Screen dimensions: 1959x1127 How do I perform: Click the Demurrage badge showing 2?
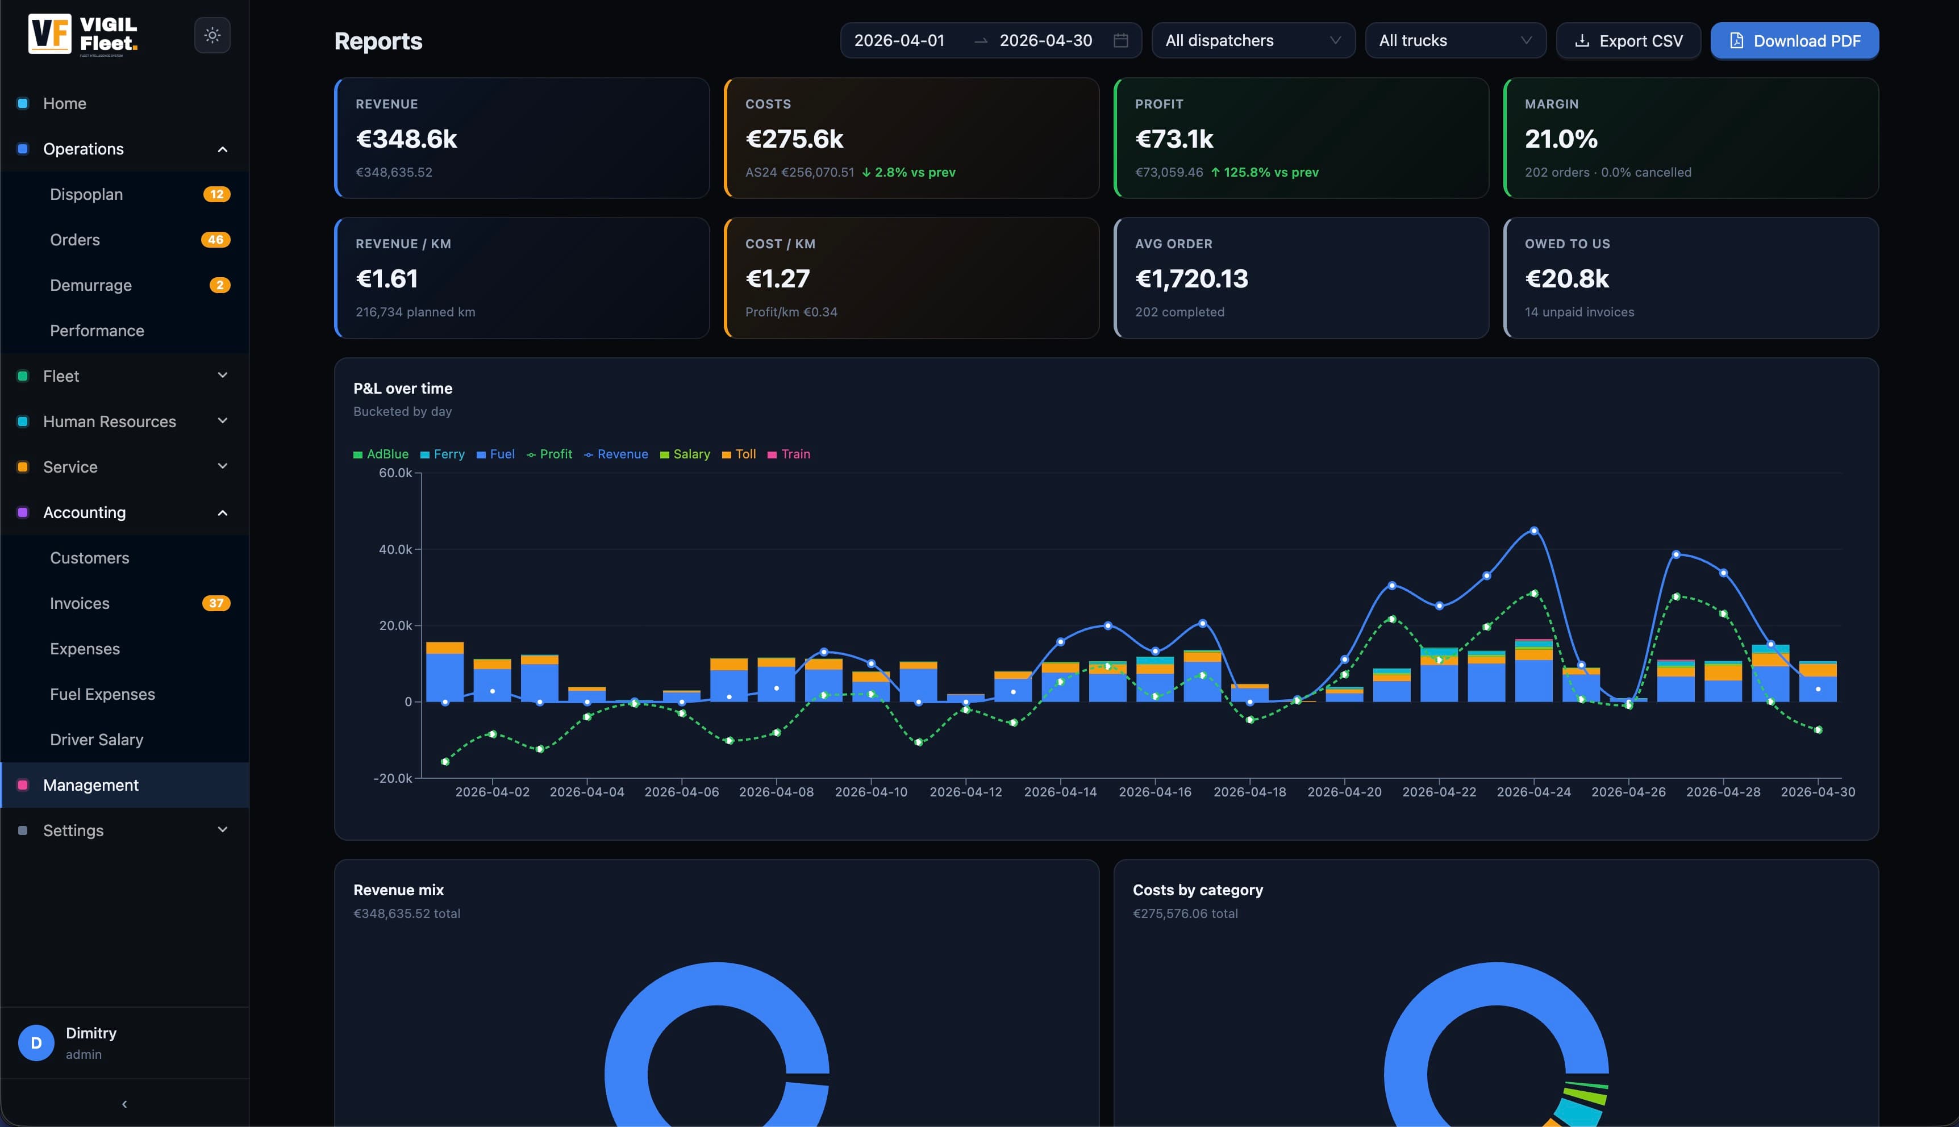pyautogui.click(x=220, y=286)
